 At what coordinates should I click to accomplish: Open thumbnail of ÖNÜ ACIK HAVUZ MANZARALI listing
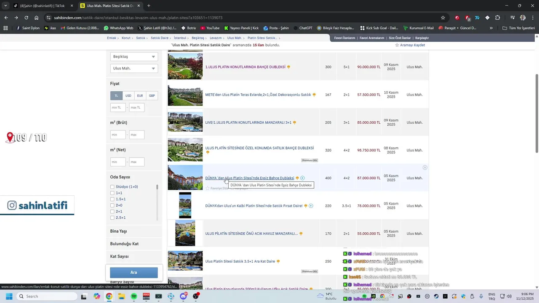click(185, 233)
